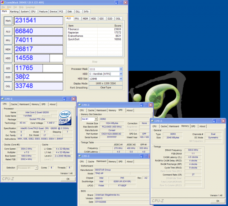
Task: Open the HDD drive selection dropdown
Action: (x=121, y=74)
